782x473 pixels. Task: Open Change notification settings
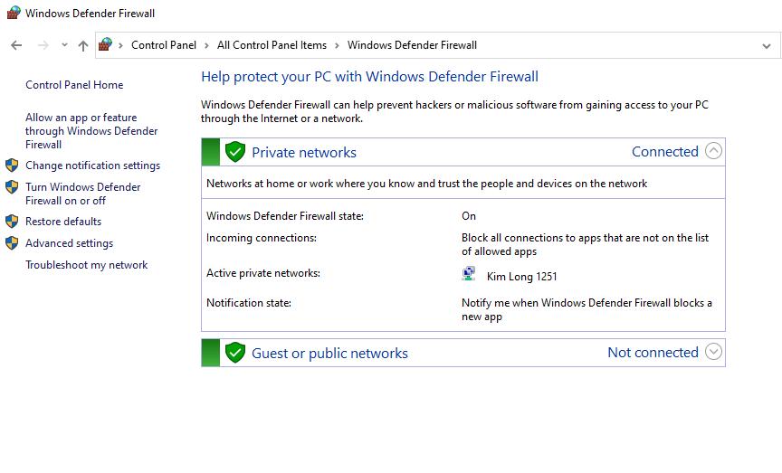click(x=92, y=165)
